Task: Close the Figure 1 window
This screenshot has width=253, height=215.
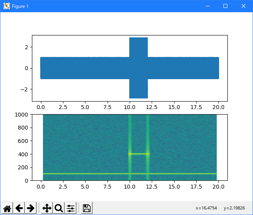Action: tap(244, 6)
